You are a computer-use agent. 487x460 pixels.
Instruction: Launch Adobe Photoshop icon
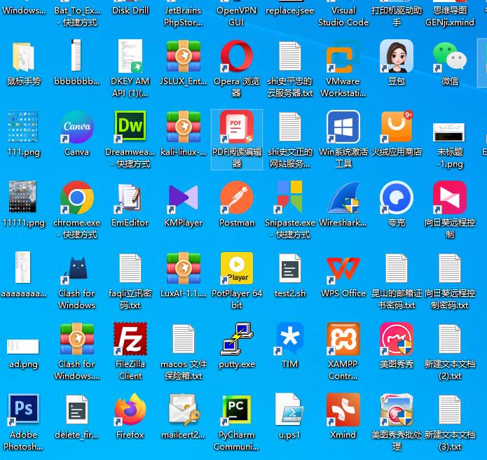24,410
